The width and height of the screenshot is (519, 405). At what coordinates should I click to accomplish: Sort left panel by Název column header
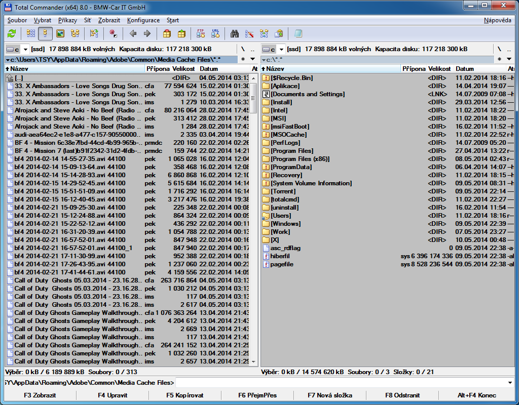[x=75, y=69]
